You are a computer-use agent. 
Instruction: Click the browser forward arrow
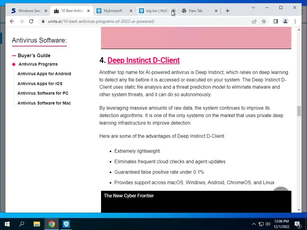[x=22, y=21]
